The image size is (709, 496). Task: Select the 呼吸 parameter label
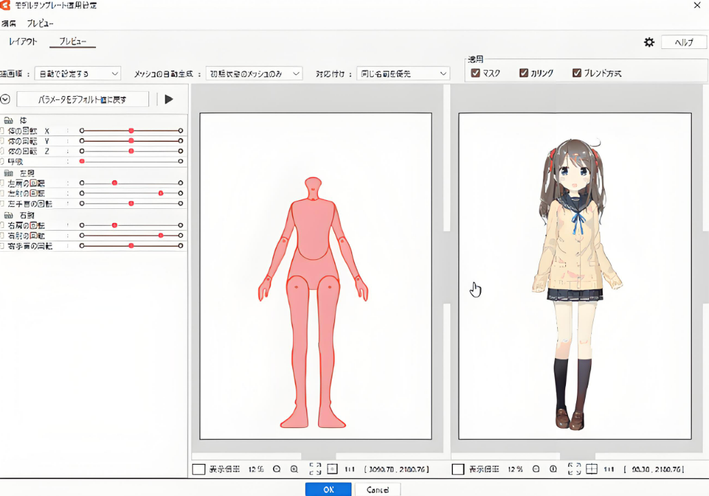coord(15,161)
